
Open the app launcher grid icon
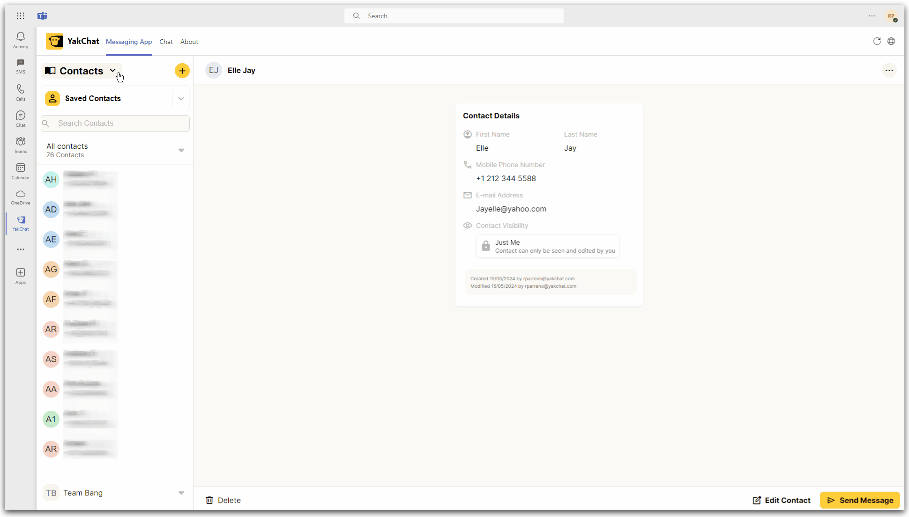21,16
